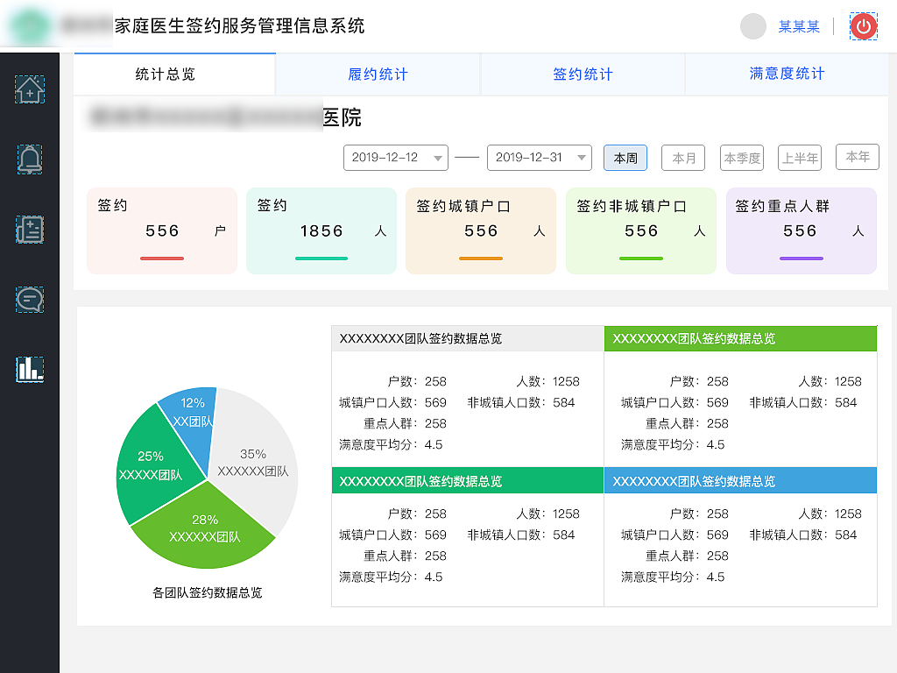The width and height of the screenshot is (897, 673).
Task: Select the bar chart statistics sidebar icon
Action: click(x=30, y=370)
